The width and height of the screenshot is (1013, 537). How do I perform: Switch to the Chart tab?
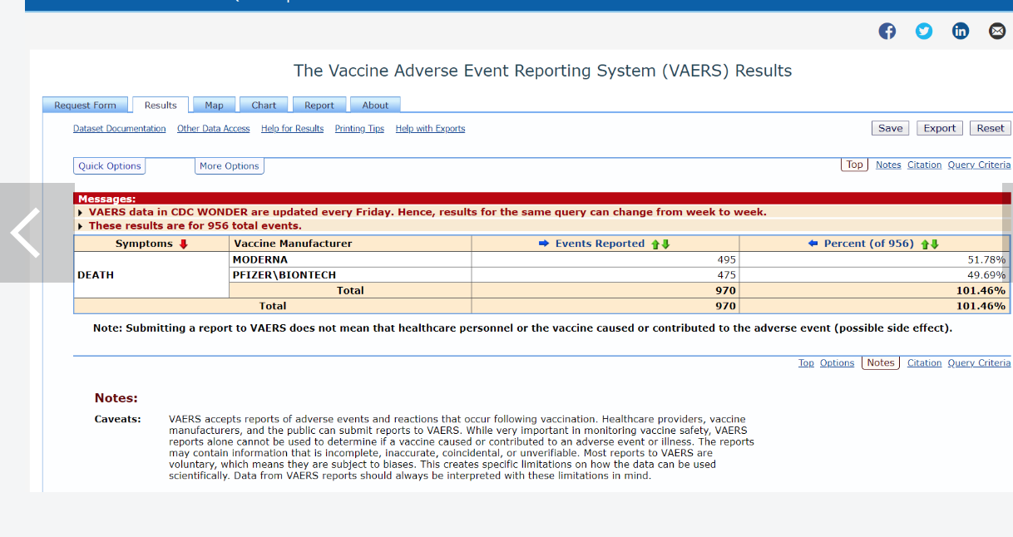pyautogui.click(x=264, y=105)
